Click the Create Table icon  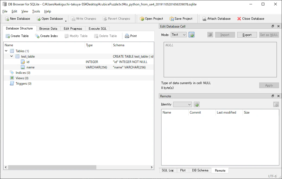pos(8,36)
